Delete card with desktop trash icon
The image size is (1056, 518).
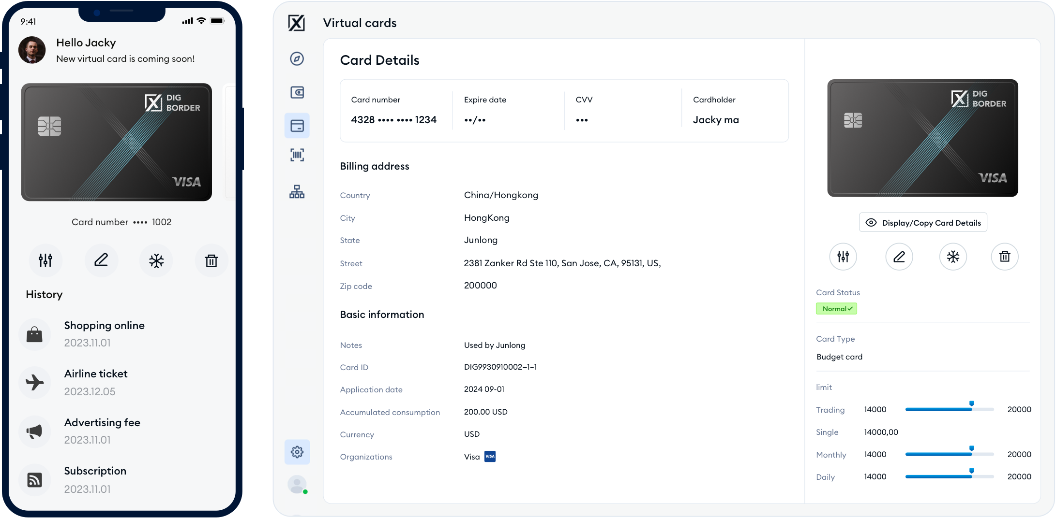(1004, 257)
